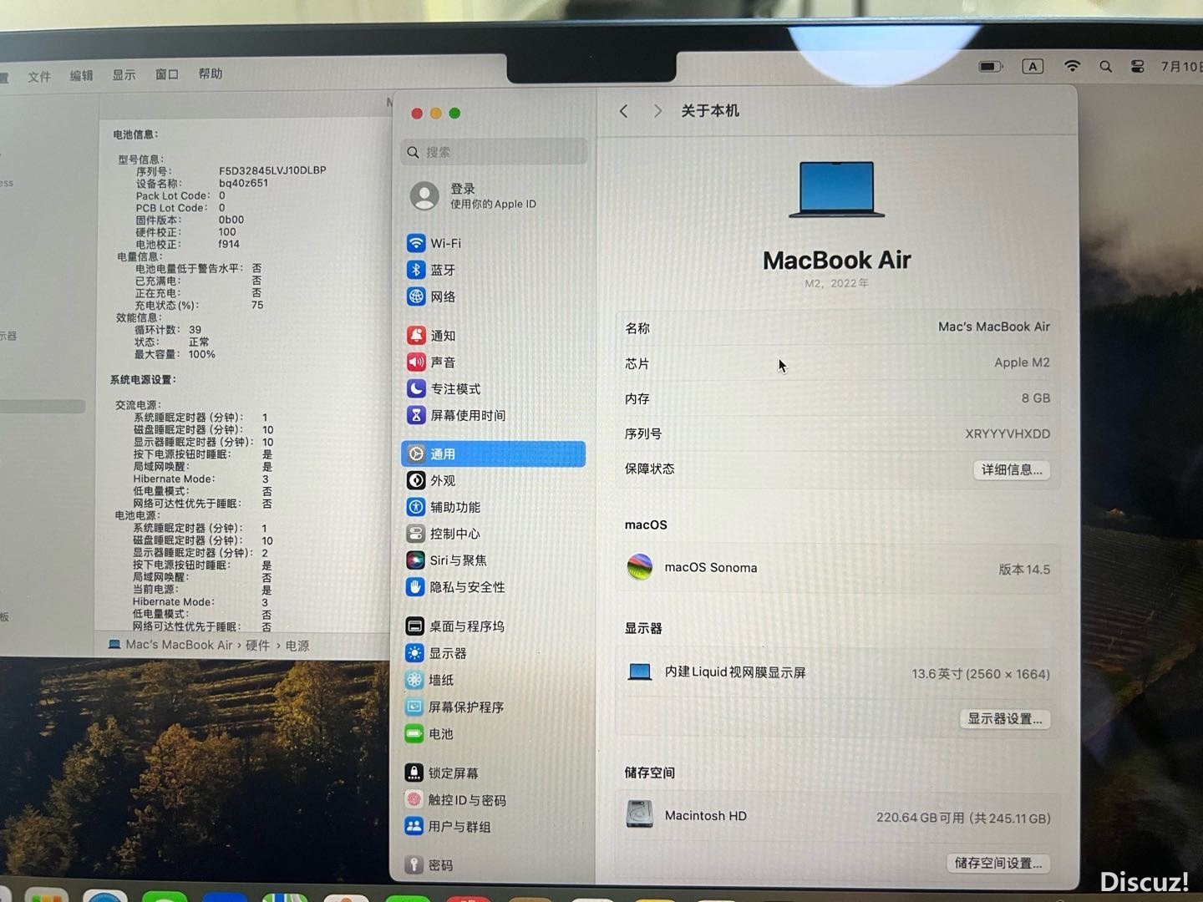Click battery serial F5D32845LVJ10DLBP
This screenshot has width=1203, height=902.
[272, 170]
